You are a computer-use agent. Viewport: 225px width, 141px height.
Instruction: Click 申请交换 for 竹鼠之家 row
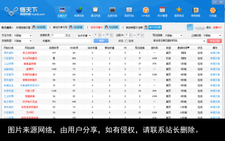click(215, 91)
